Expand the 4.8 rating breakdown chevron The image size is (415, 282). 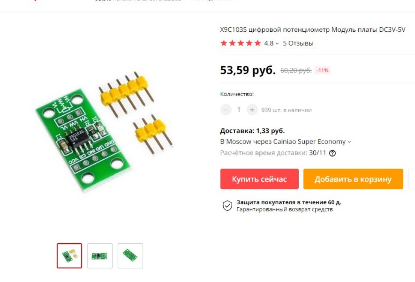[277, 44]
